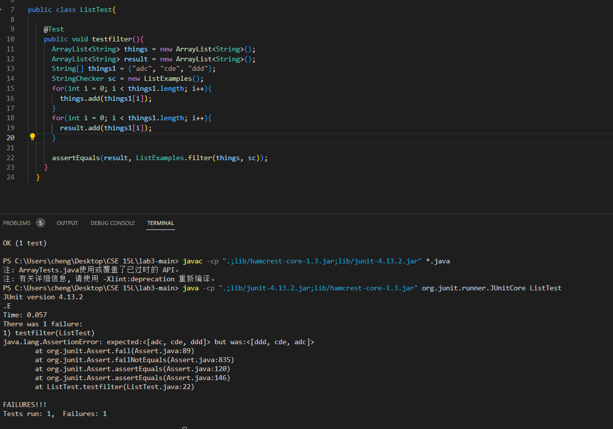
Task: Click line number 24 in the gutter
Action: (x=10, y=177)
